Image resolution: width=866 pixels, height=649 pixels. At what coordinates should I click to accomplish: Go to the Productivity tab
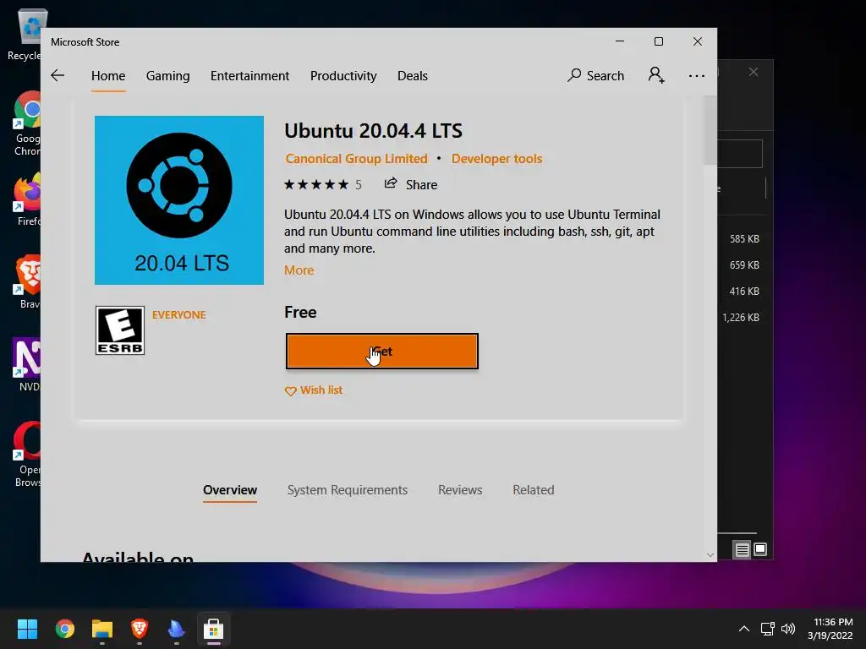coord(343,75)
